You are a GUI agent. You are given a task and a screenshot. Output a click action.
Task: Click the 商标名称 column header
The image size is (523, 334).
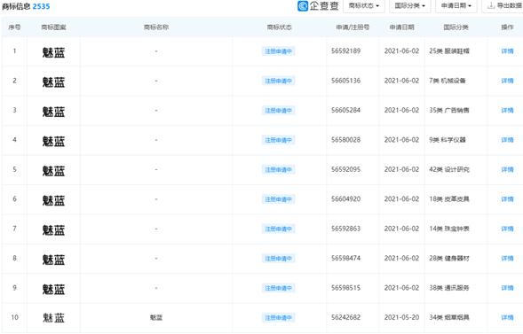point(156,27)
